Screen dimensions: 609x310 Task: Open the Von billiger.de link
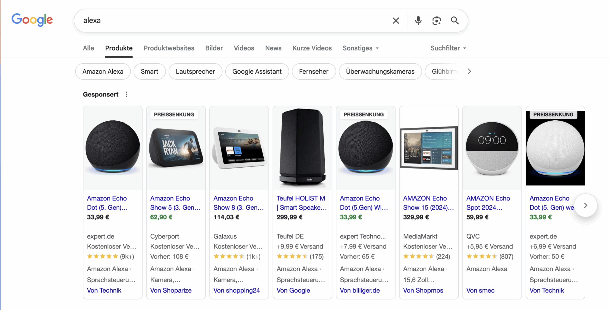pyautogui.click(x=360, y=291)
